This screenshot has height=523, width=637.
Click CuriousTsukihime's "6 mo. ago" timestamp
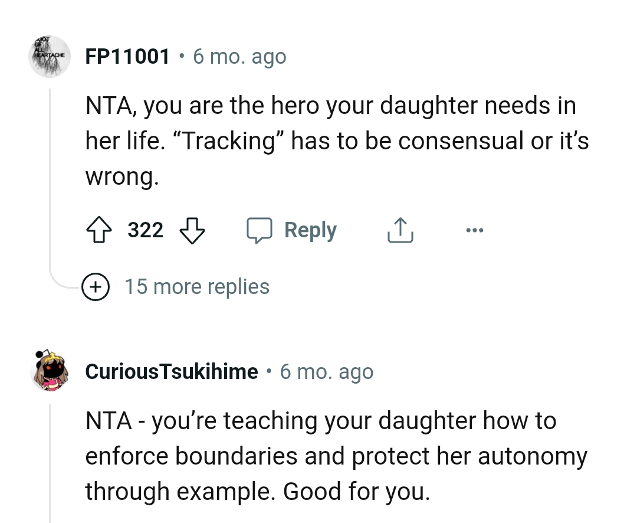click(x=327, y=372)
